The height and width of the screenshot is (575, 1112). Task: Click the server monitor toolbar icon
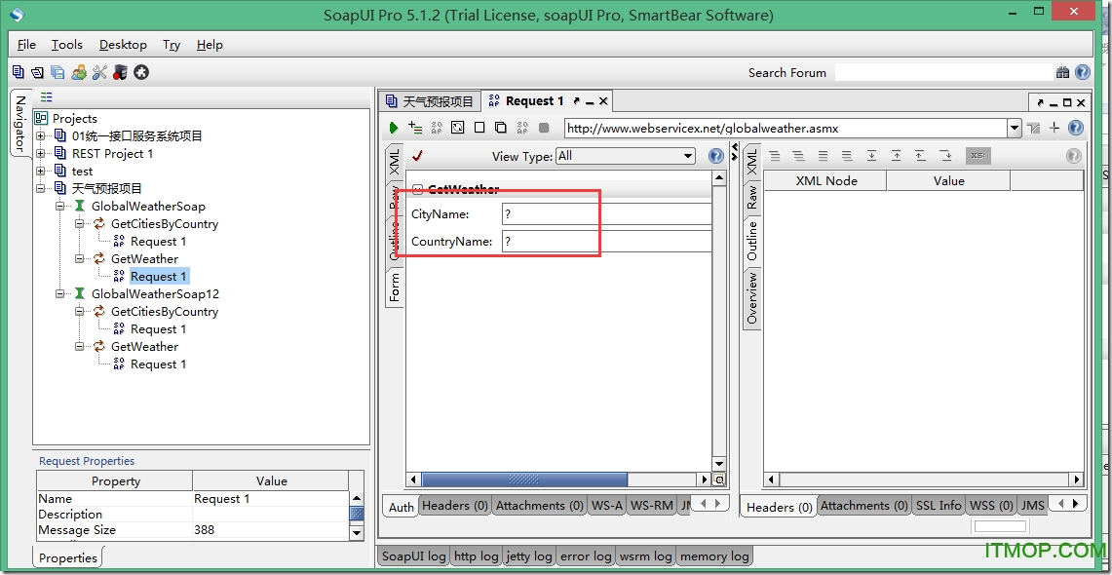click(120, 71)
